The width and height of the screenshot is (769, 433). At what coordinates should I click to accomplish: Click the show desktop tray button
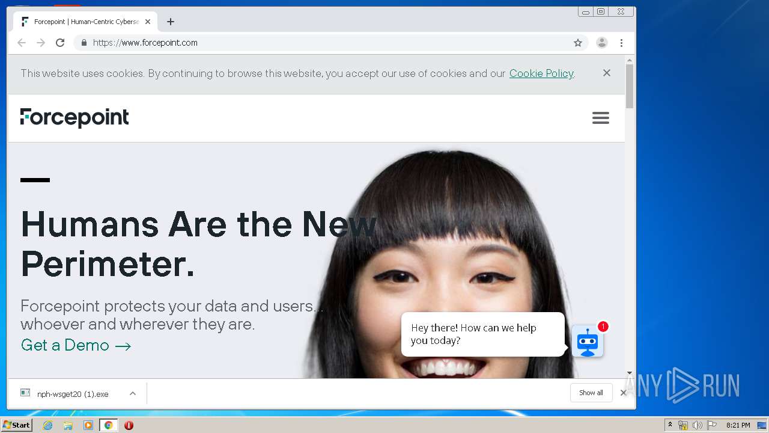pos(762,425)
